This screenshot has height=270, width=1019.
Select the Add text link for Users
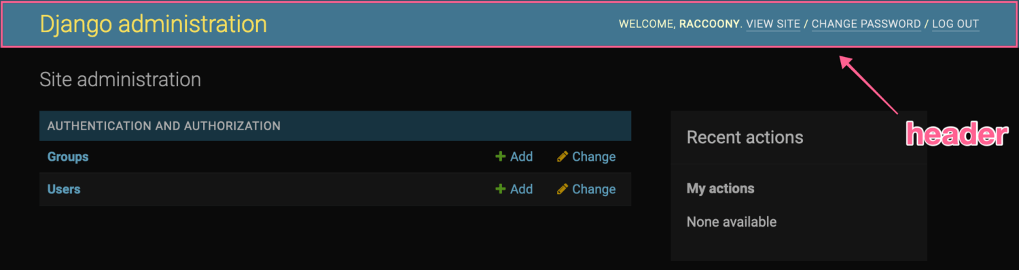tap(521, 189)
